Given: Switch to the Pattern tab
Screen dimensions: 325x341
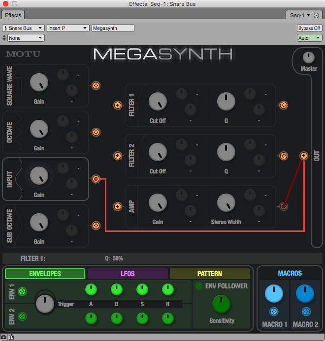Looking at the screenshot, I should (x=210, y=274).
